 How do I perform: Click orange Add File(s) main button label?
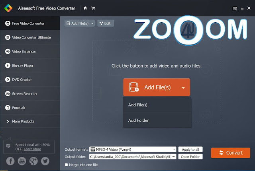(157, 87)
